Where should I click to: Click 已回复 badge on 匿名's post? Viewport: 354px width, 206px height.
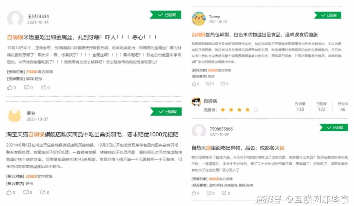[x=166, y=111]
